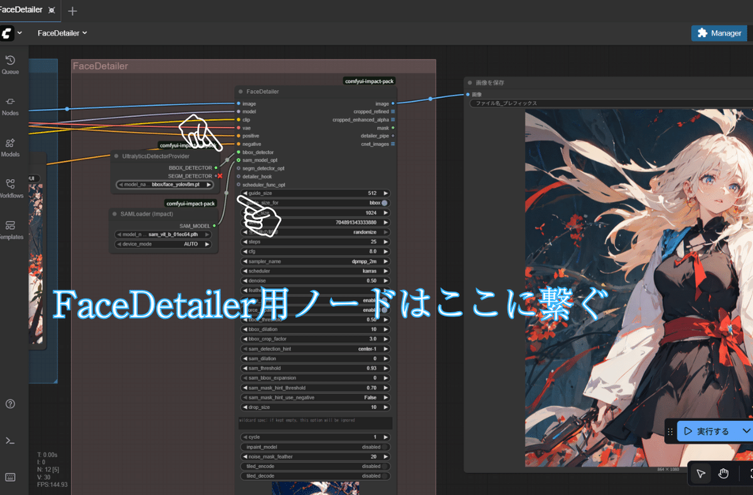
Task: Expand the dropdown next to 実行する button
Action: pyautogui.click(x=745, y=431)
